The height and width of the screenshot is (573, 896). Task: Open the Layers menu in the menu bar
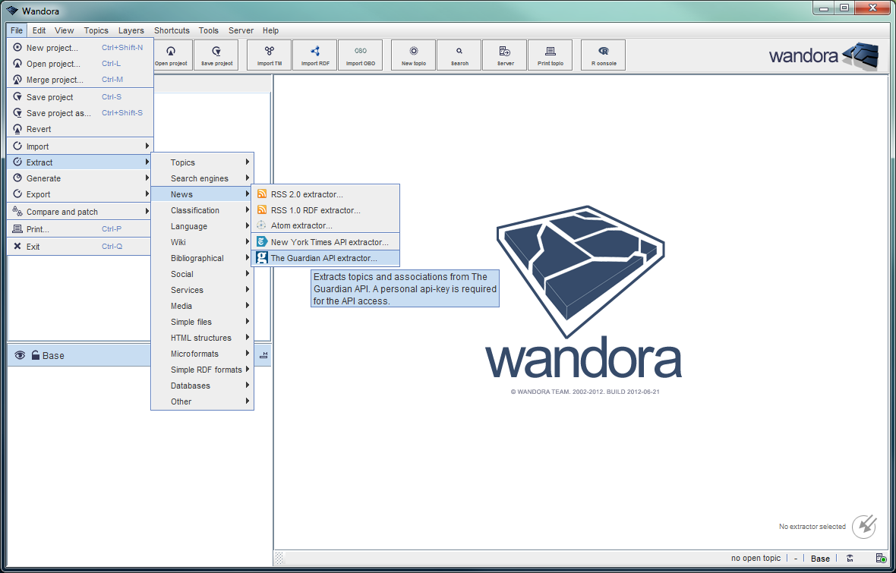point(131,30)
